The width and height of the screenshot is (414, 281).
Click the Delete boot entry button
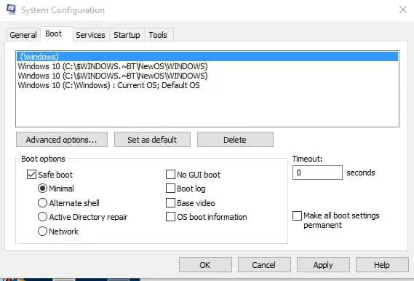coord(235,140)
